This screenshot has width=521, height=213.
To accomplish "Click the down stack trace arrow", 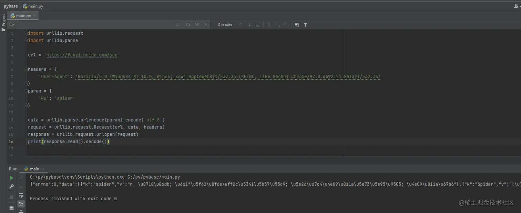I will pos(21,187).
